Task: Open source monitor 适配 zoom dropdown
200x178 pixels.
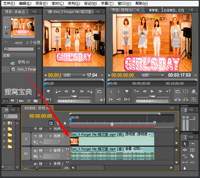Action: 73,75
